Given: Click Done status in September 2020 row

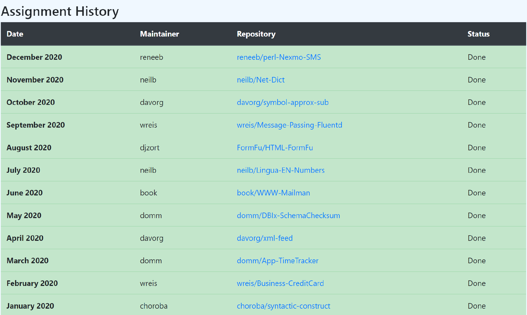Looking at the screenshot, I should [x=477, y=125].
